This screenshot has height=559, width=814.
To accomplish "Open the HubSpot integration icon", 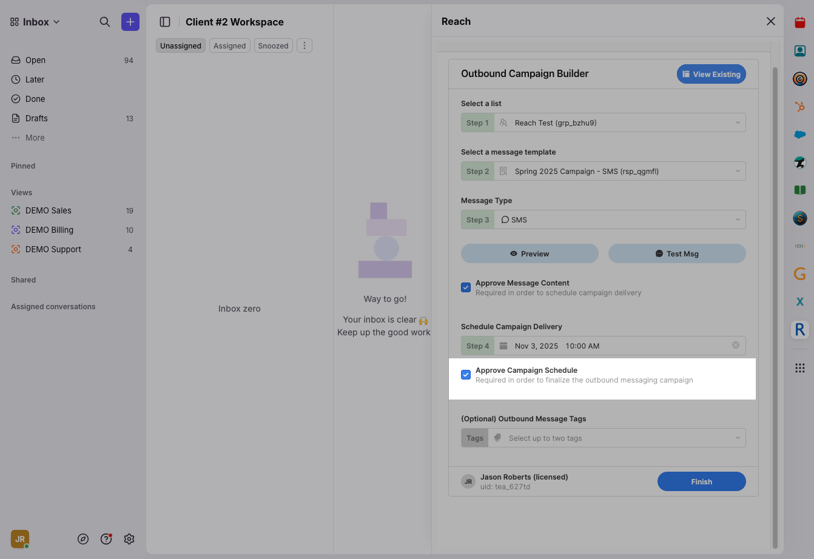I will pos(800,107).
